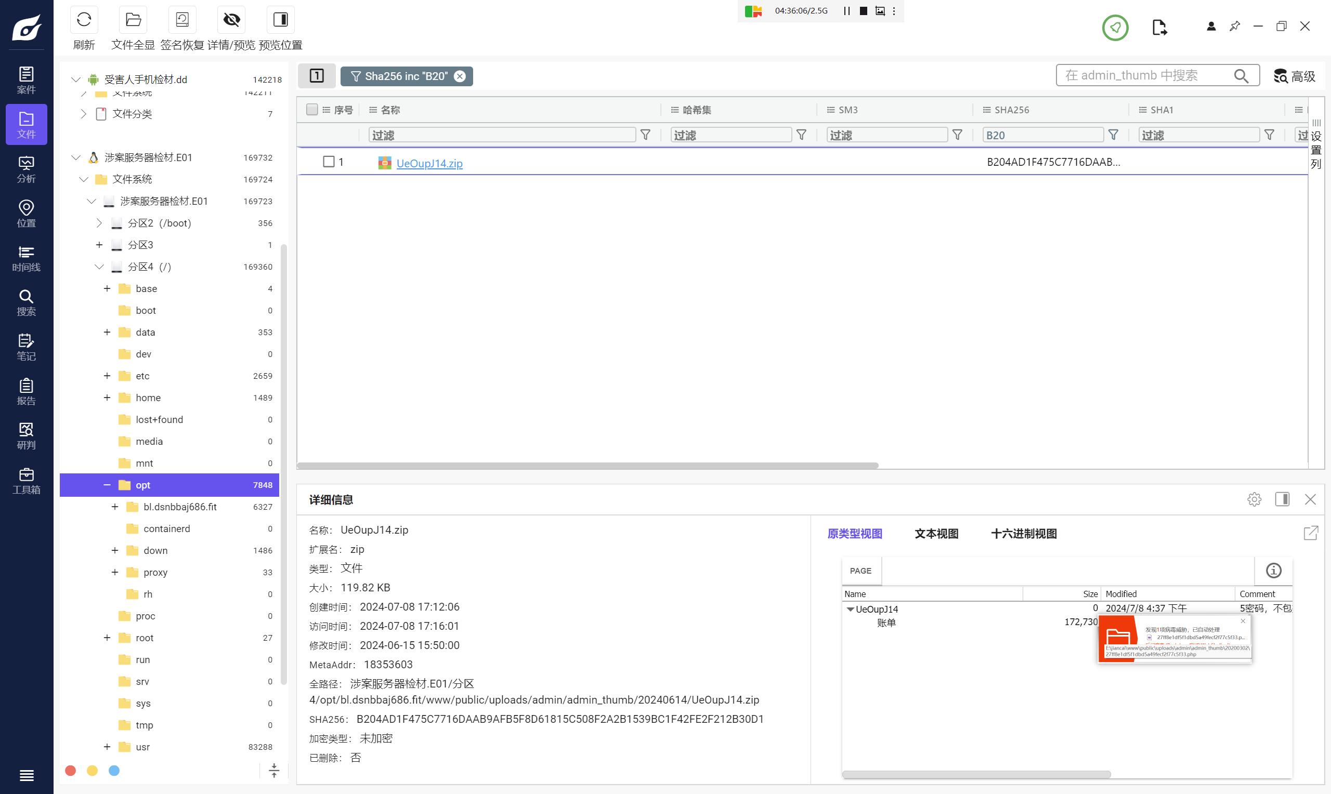Collapse 分区4 (/) node

(x=99, y=267)
